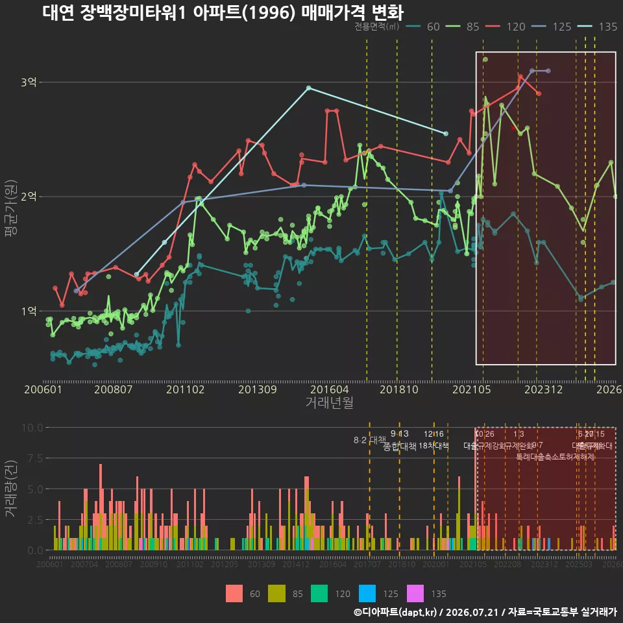Click the 거래량(건) y-axis title

pos(10,489)
